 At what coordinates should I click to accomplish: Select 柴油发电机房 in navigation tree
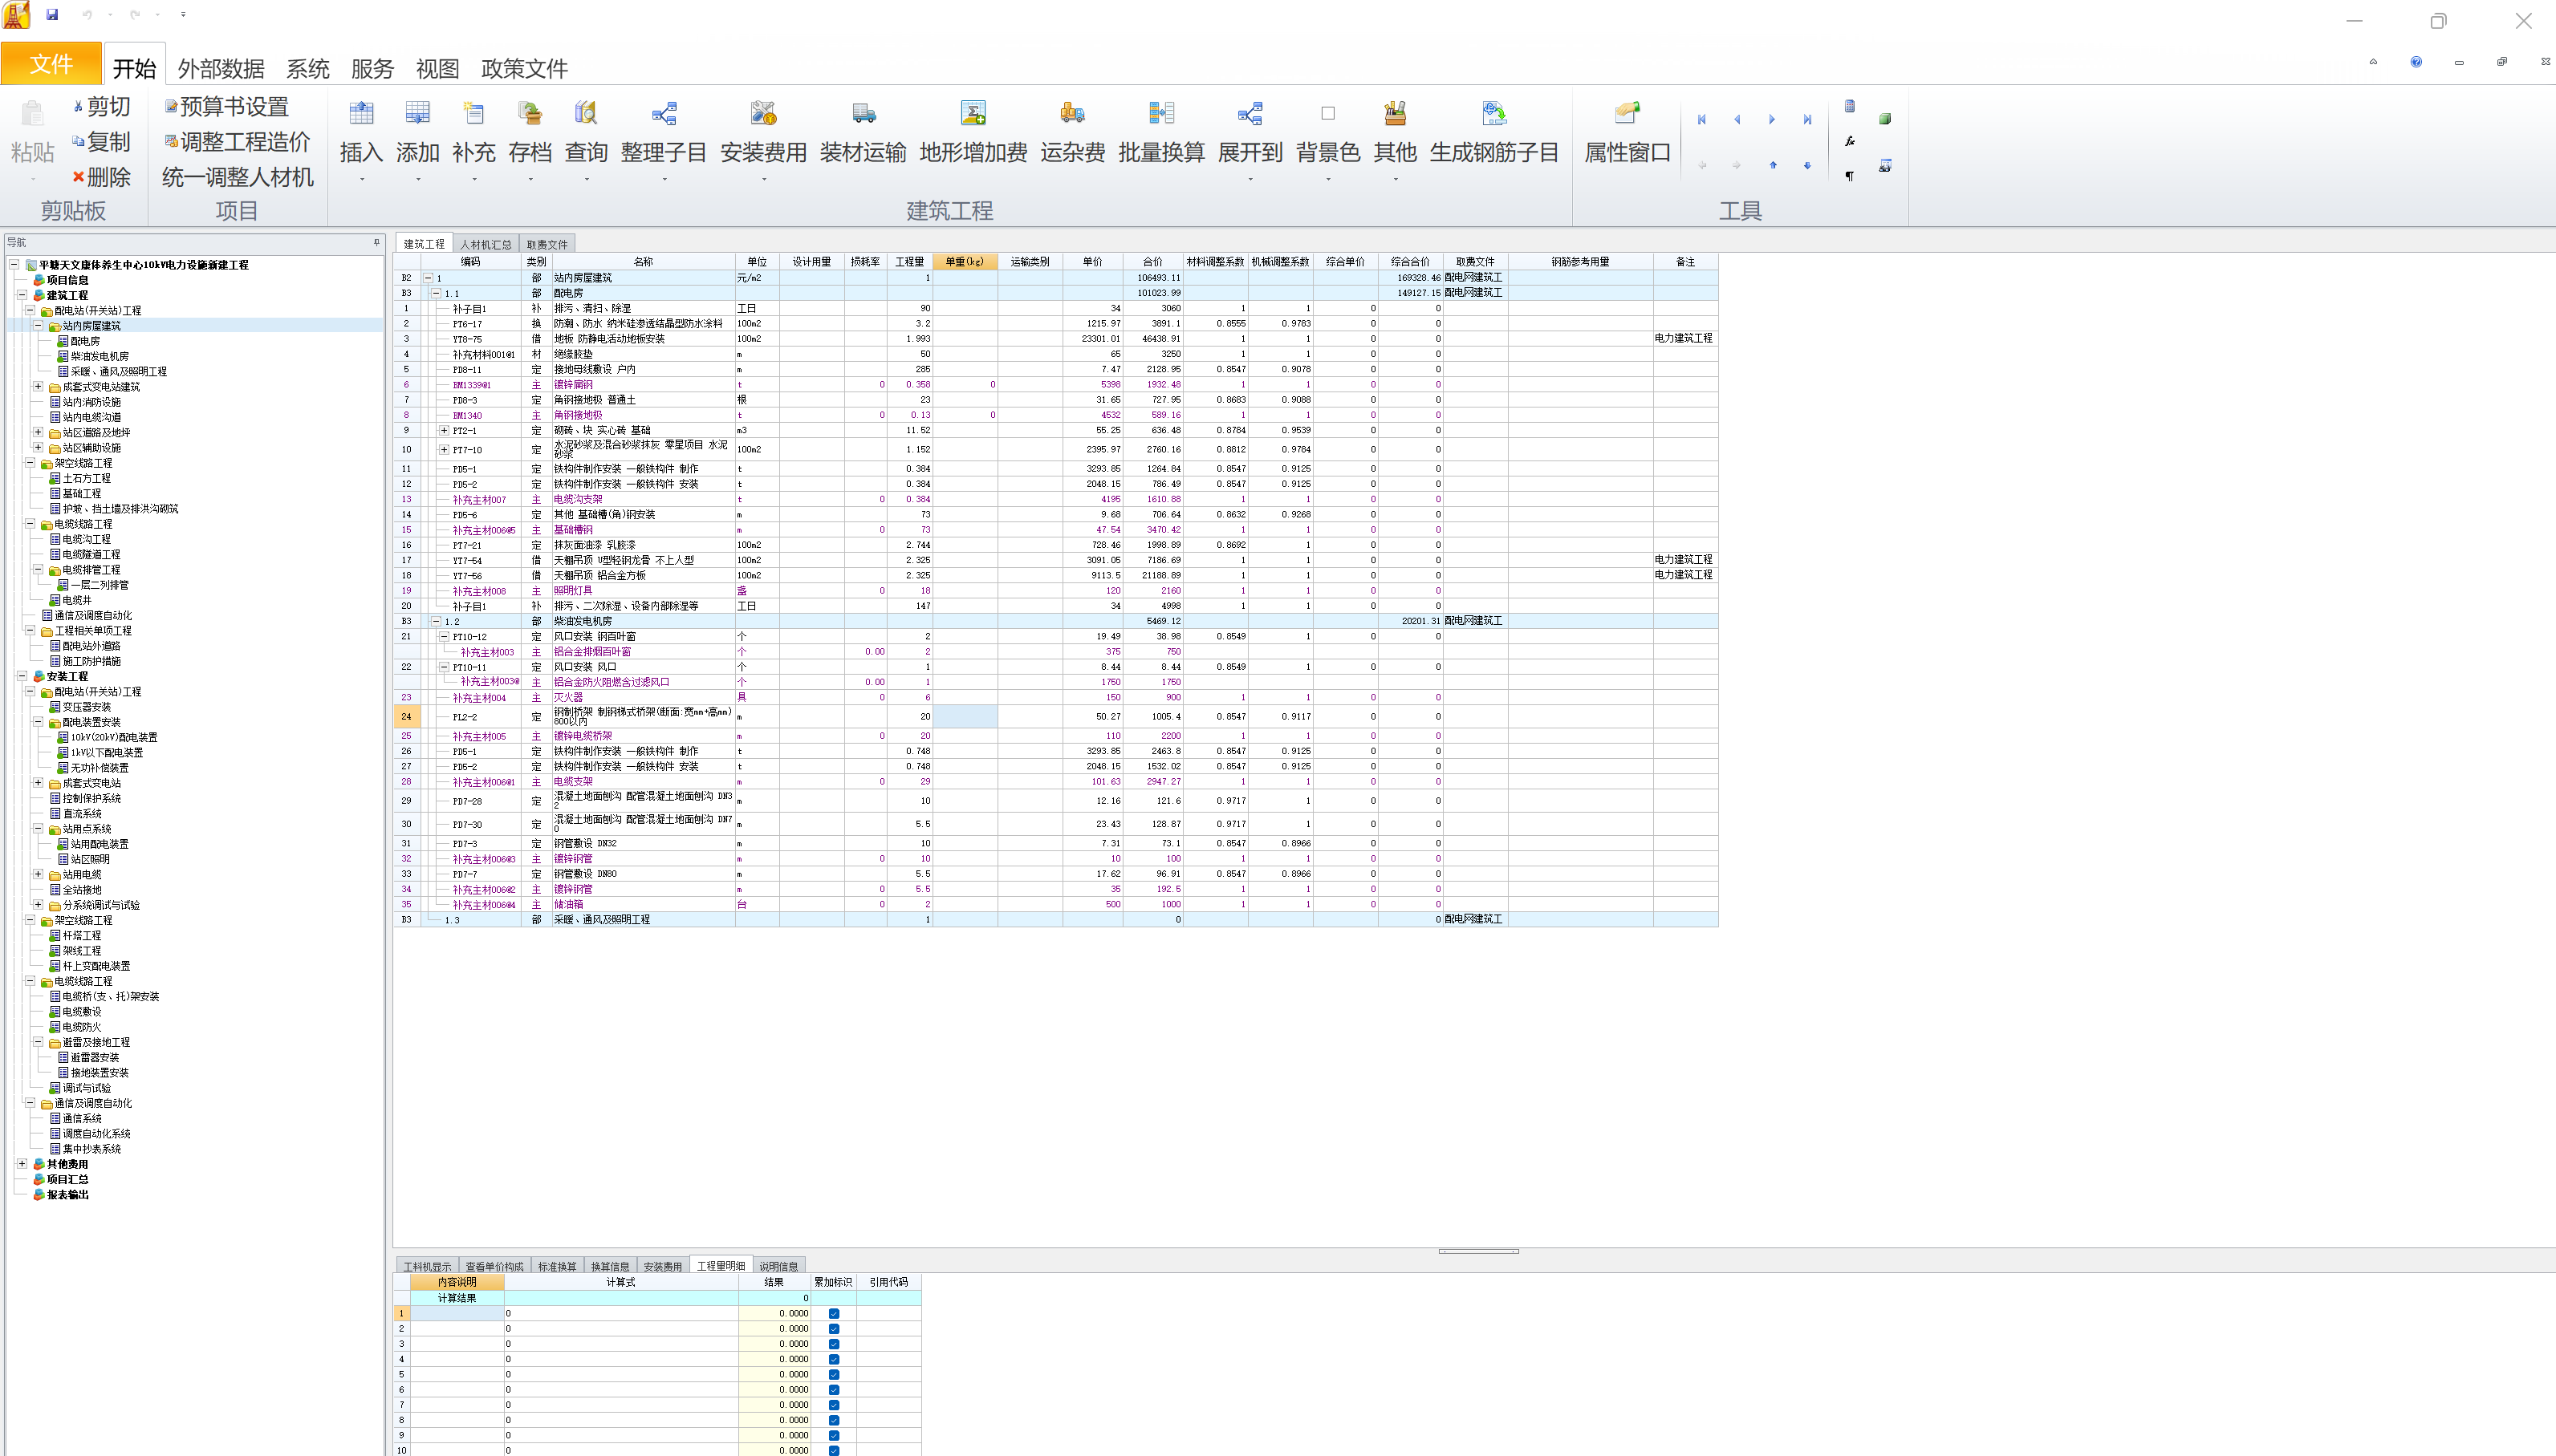(99, 356)
